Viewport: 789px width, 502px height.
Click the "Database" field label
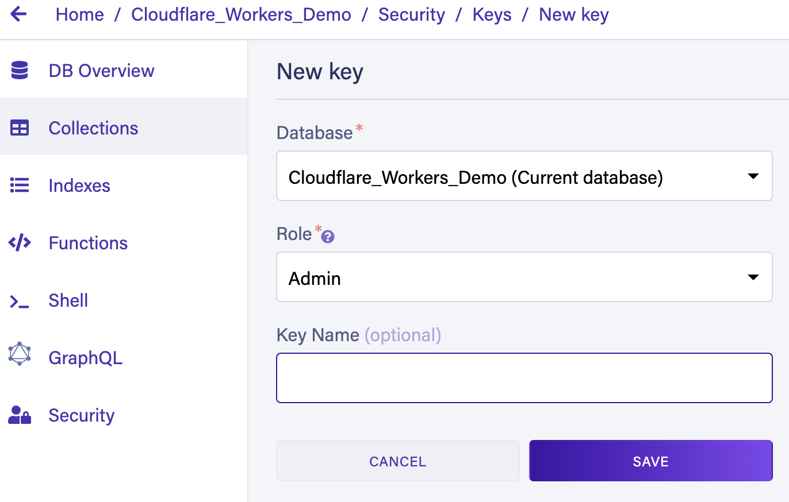click(x=315, y=133)
